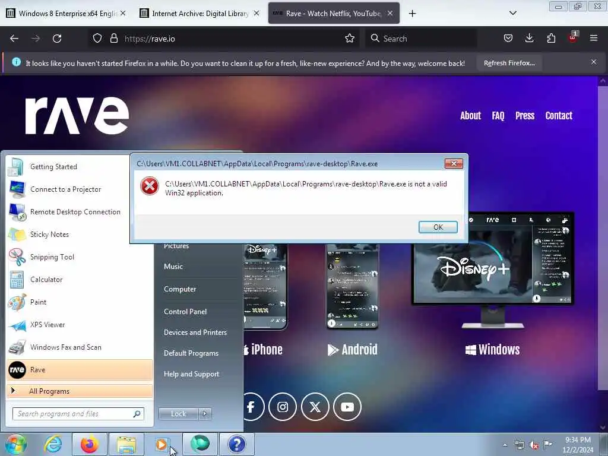Open XPS Viewer

[80, 325]
